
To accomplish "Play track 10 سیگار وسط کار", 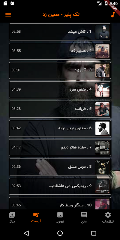I will (x=60, y=203).
